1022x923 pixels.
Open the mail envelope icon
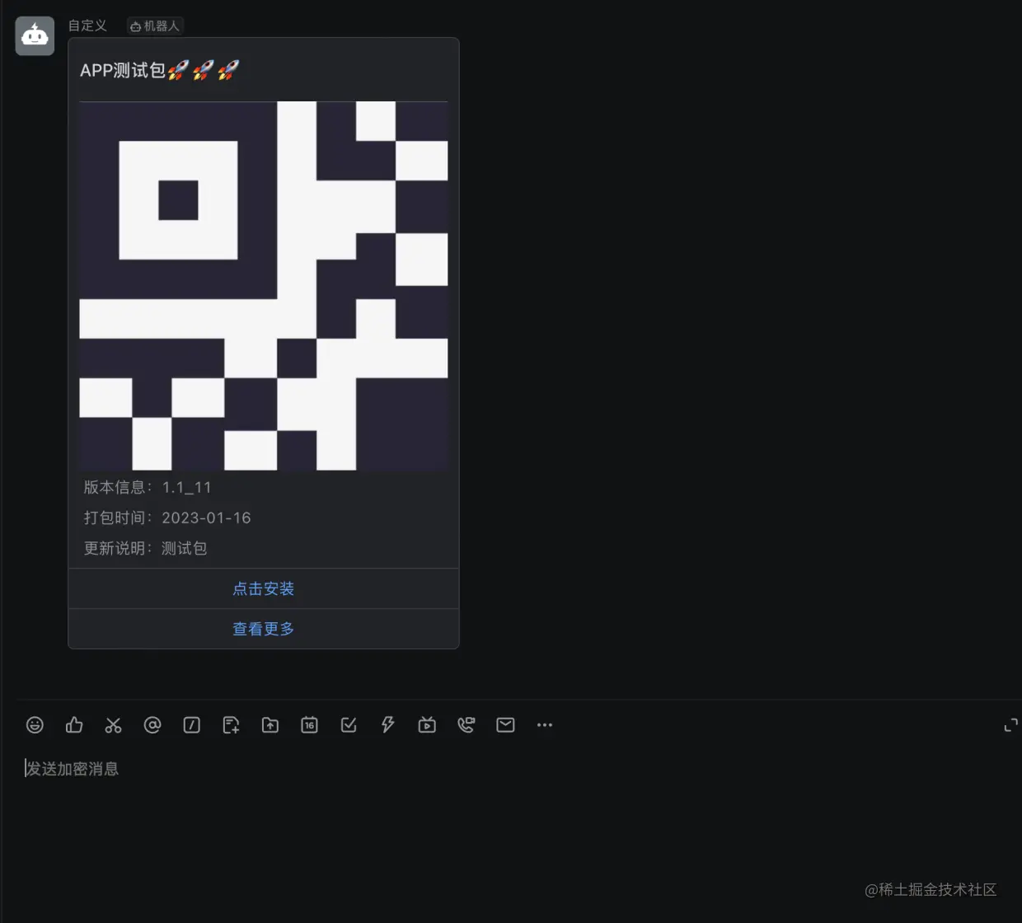pyautogui.click(x=505, y=725)
